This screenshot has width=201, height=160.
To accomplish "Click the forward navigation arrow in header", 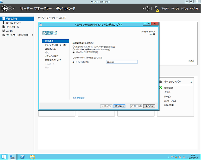I will pos(10,9).
